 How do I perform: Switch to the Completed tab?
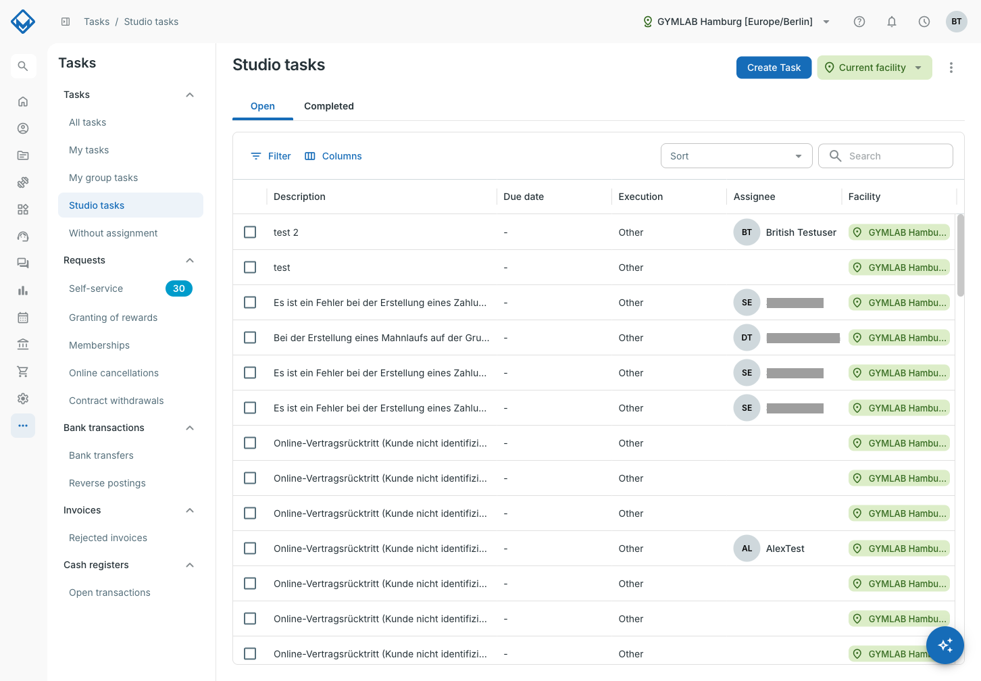tap(329, 106)
